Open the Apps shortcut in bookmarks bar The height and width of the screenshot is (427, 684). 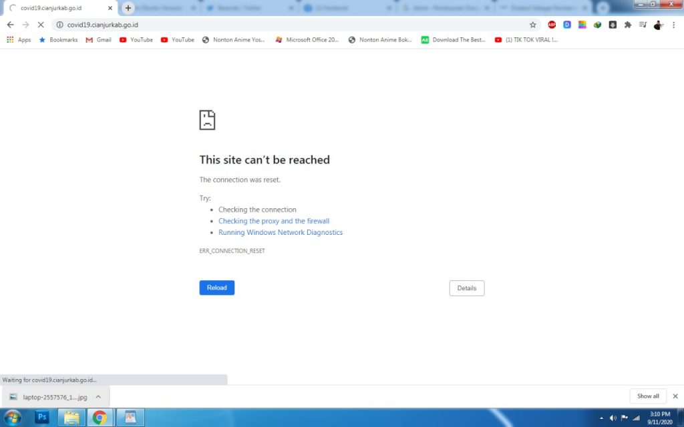[x=19, y=40]
